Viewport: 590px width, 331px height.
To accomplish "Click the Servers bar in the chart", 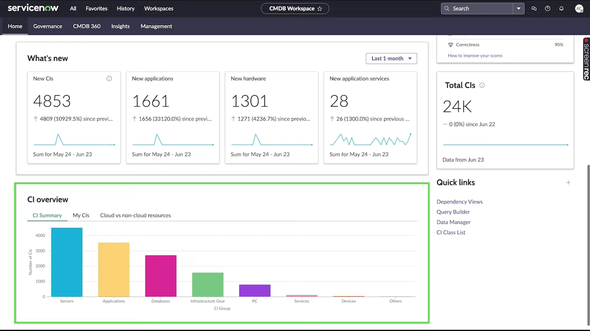I will (67, 262).
